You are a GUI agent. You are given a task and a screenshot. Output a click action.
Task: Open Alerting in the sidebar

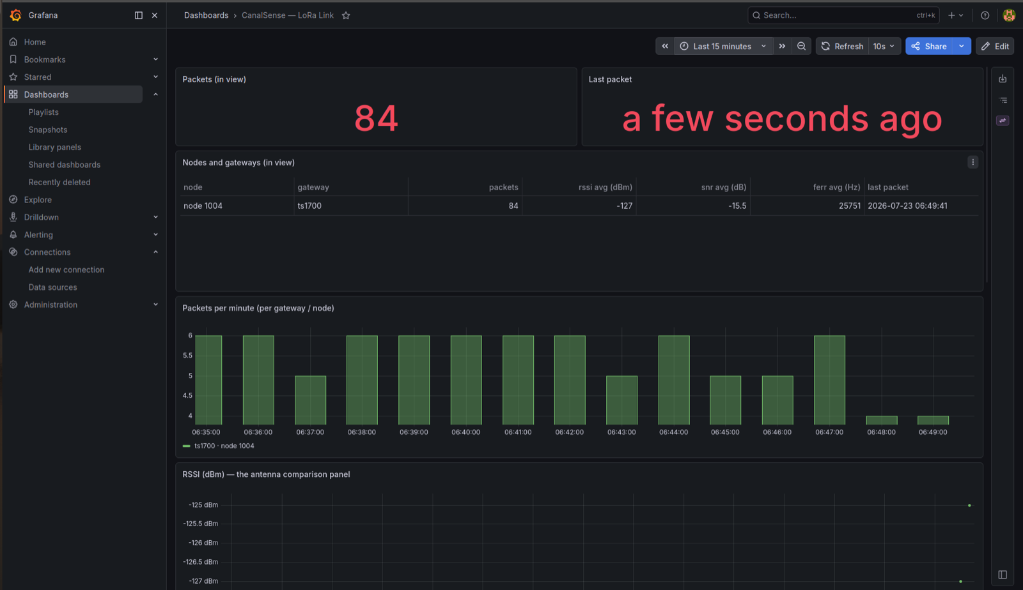[x=38, y=235]
